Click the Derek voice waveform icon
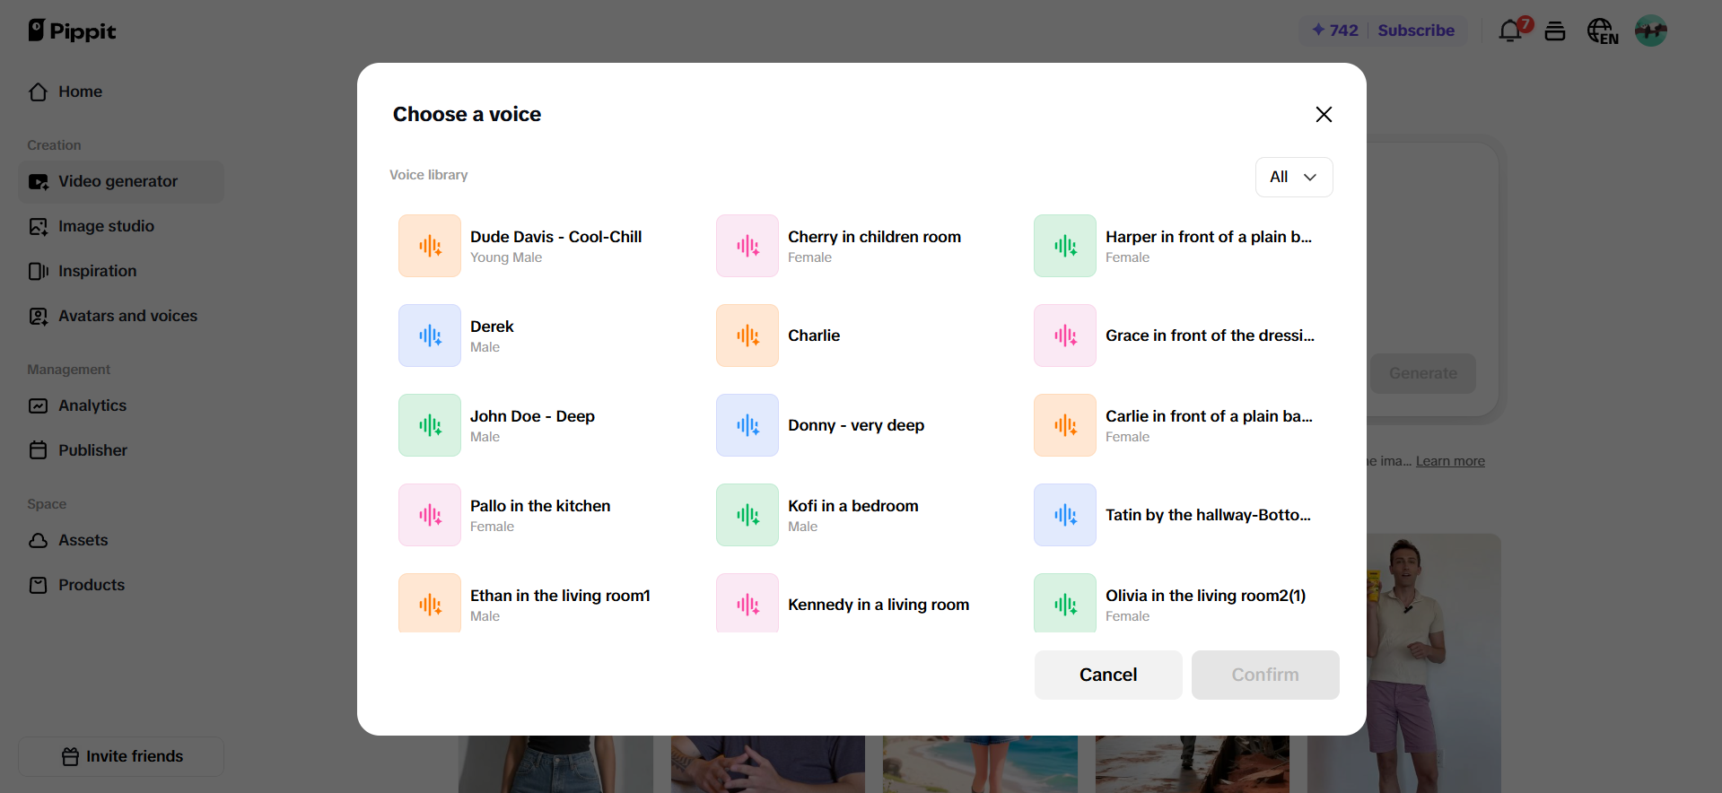 [430, 335]
